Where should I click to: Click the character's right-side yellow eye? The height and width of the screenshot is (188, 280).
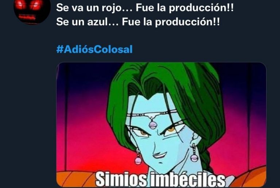pos(171,128)
